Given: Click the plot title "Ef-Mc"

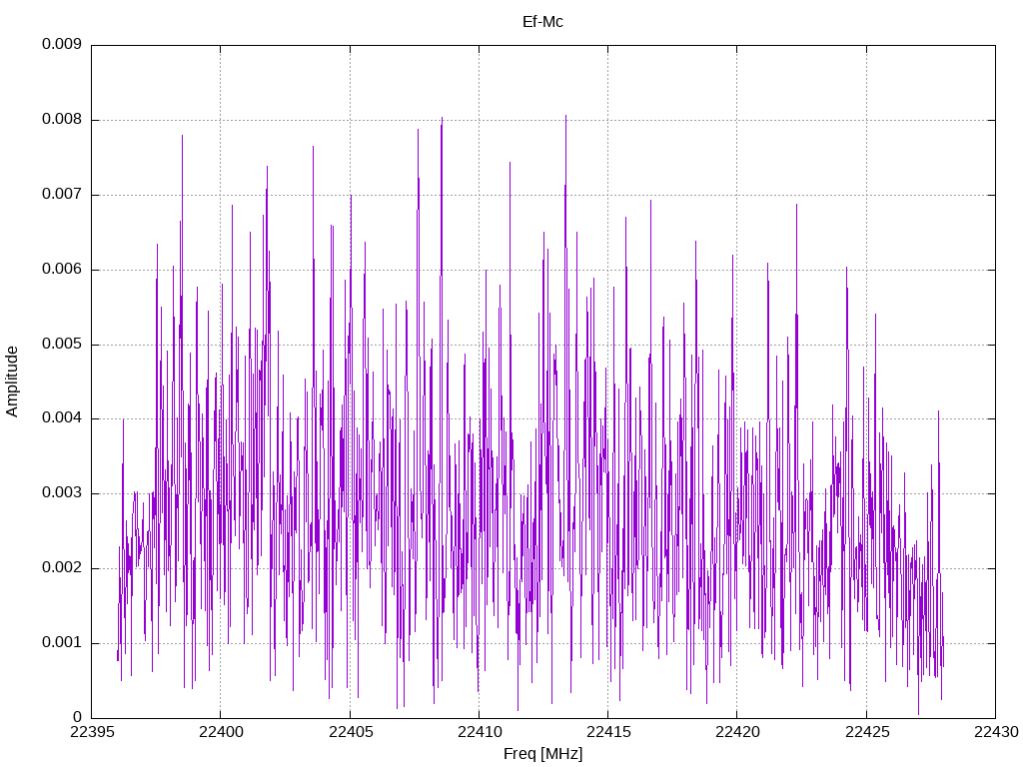Looking at the screenshot, I should coord(542,22).
